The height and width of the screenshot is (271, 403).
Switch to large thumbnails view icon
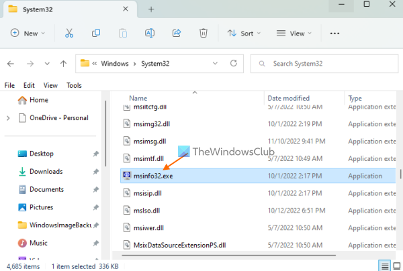tap(397, 266)
